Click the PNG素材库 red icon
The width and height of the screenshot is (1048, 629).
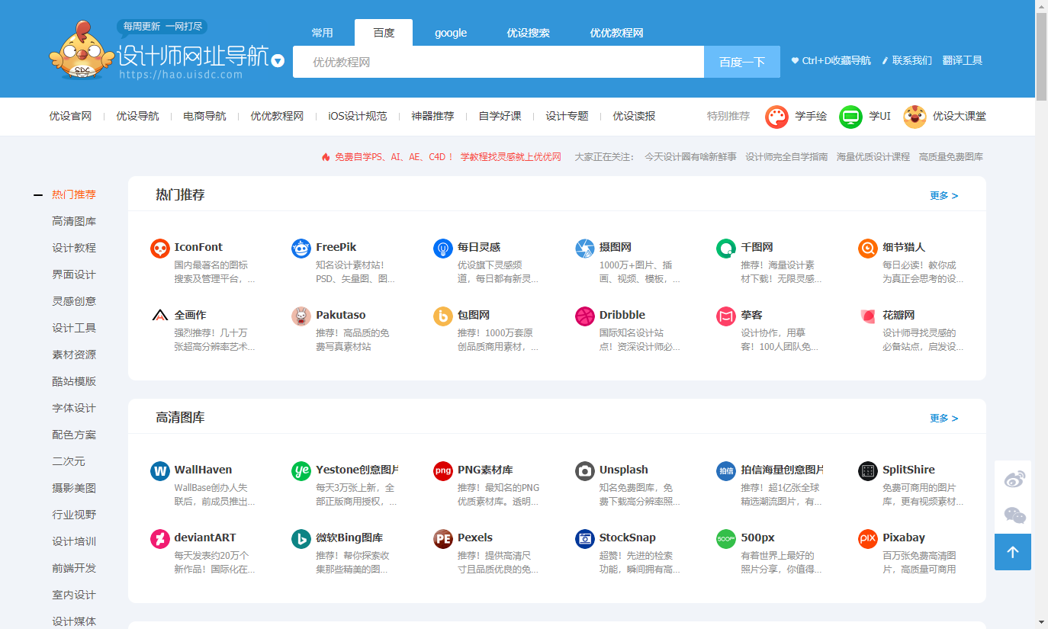443,471
